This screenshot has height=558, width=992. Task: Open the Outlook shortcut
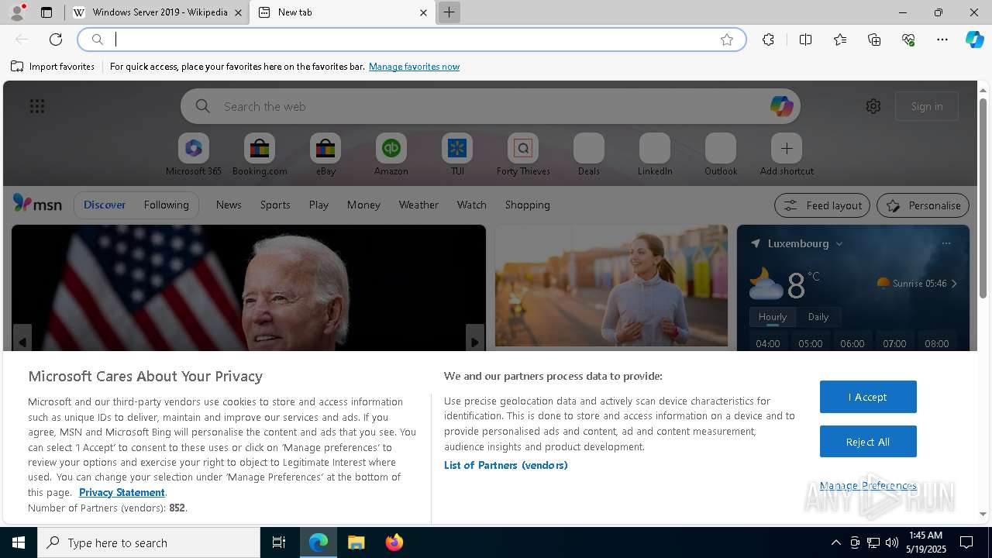click(x=721, y=155)
